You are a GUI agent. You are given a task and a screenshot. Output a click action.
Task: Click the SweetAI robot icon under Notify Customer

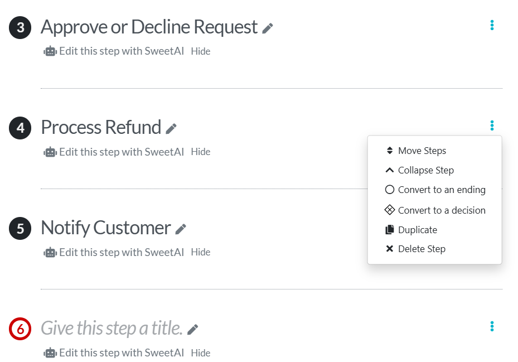pos(50,252)
